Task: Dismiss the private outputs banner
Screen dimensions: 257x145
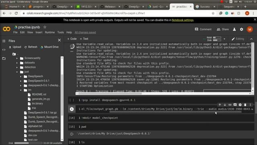Action: 255,19
